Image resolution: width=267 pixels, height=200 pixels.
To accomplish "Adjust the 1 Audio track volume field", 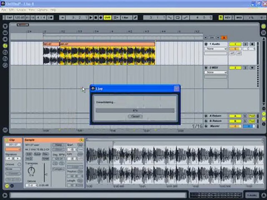I will point(235,49).
